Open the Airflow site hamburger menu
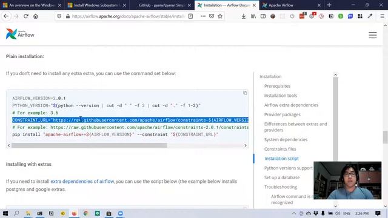Image resolution: width=388 pixels, height=218 pixels. point(373,35)
